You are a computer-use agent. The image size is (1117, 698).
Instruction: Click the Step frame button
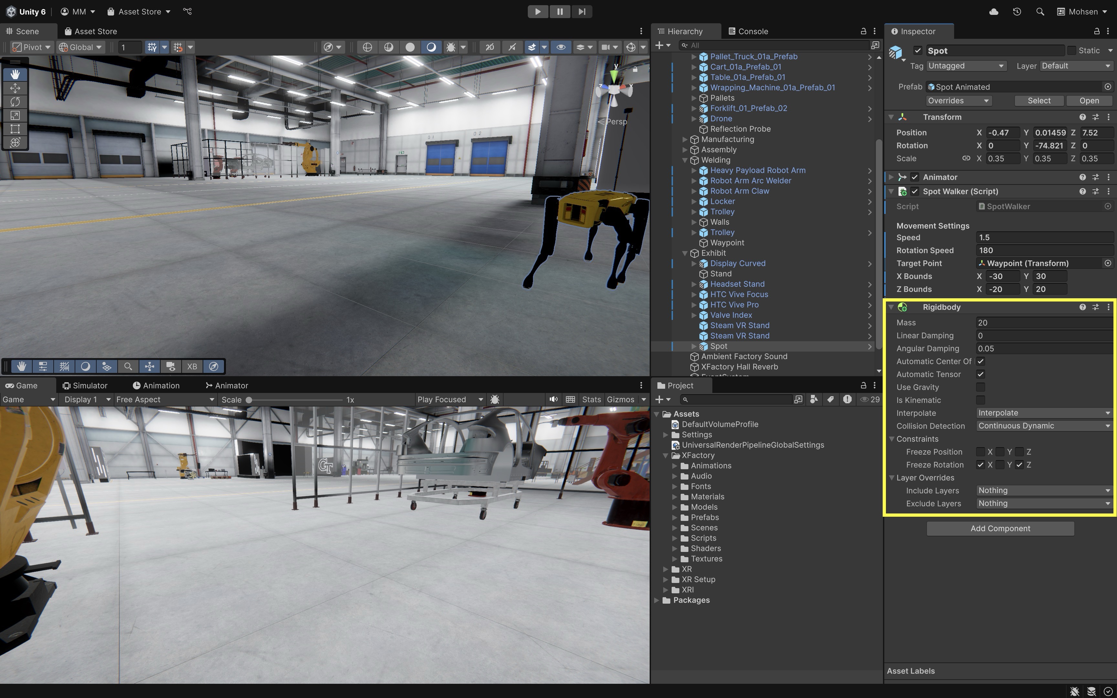tap(581, 12)
